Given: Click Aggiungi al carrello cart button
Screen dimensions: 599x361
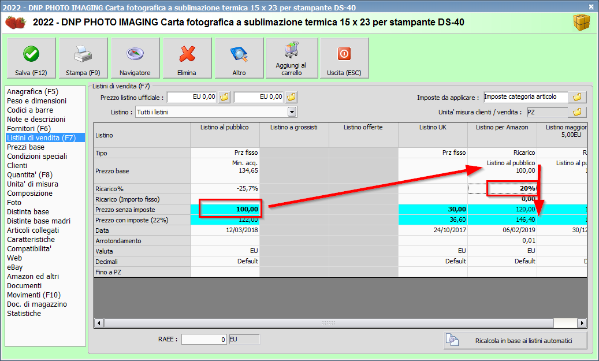Looking at the screenshot, I should (292, 58).
